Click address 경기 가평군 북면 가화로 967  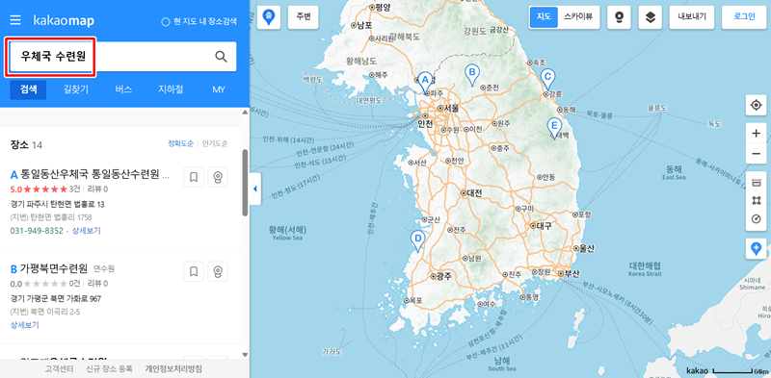[56, 298]
